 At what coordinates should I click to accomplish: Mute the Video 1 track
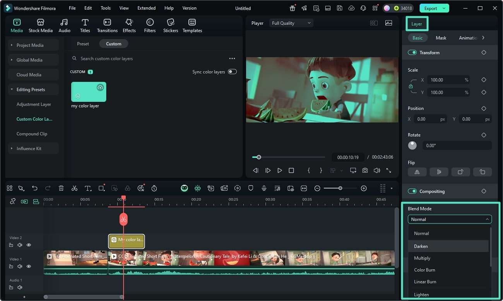tap(20, 266)
